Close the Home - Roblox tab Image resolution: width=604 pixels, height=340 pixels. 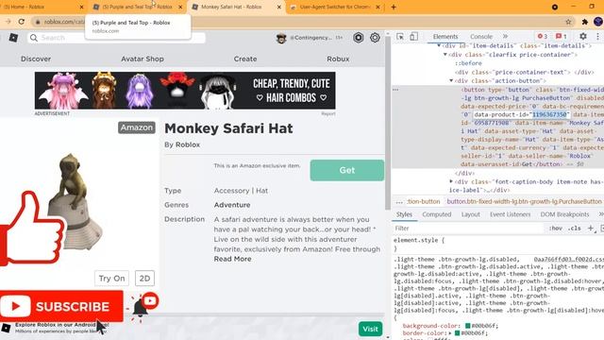coord(81,7)
